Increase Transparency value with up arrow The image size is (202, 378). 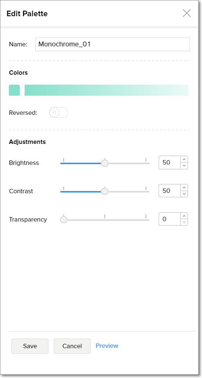click(x=184, y=216)
